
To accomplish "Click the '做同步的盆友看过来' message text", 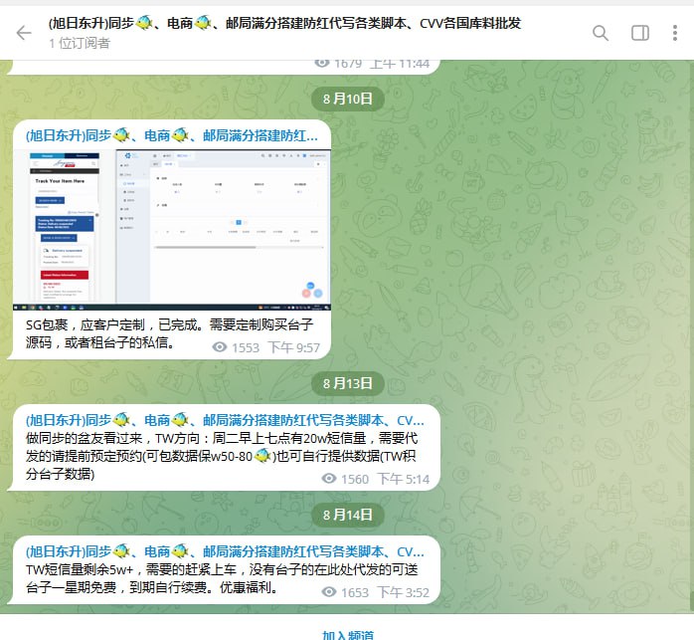I will 222,456.
